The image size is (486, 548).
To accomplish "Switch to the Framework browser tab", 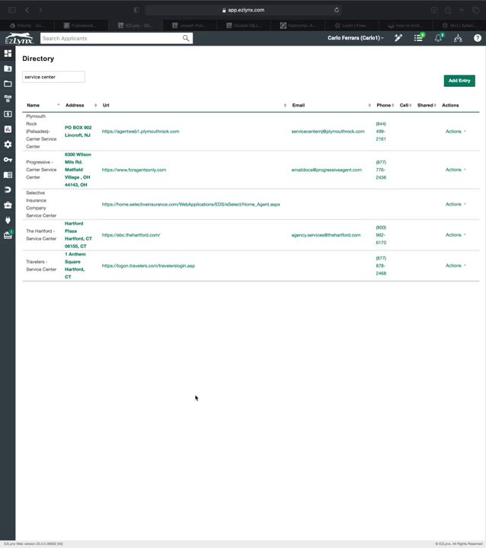I will pyautogui.click(x=82, y=26).
